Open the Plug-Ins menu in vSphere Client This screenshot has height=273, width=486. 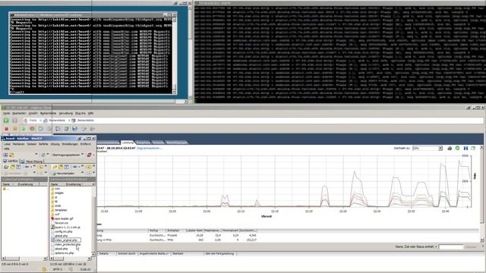click(x=80, y=113)
